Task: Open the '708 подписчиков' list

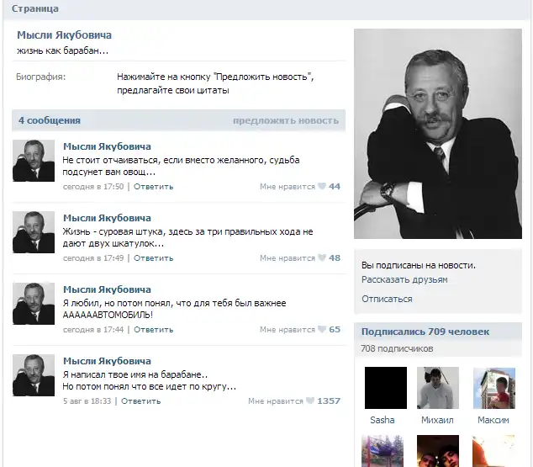Action: click(397, 348)
